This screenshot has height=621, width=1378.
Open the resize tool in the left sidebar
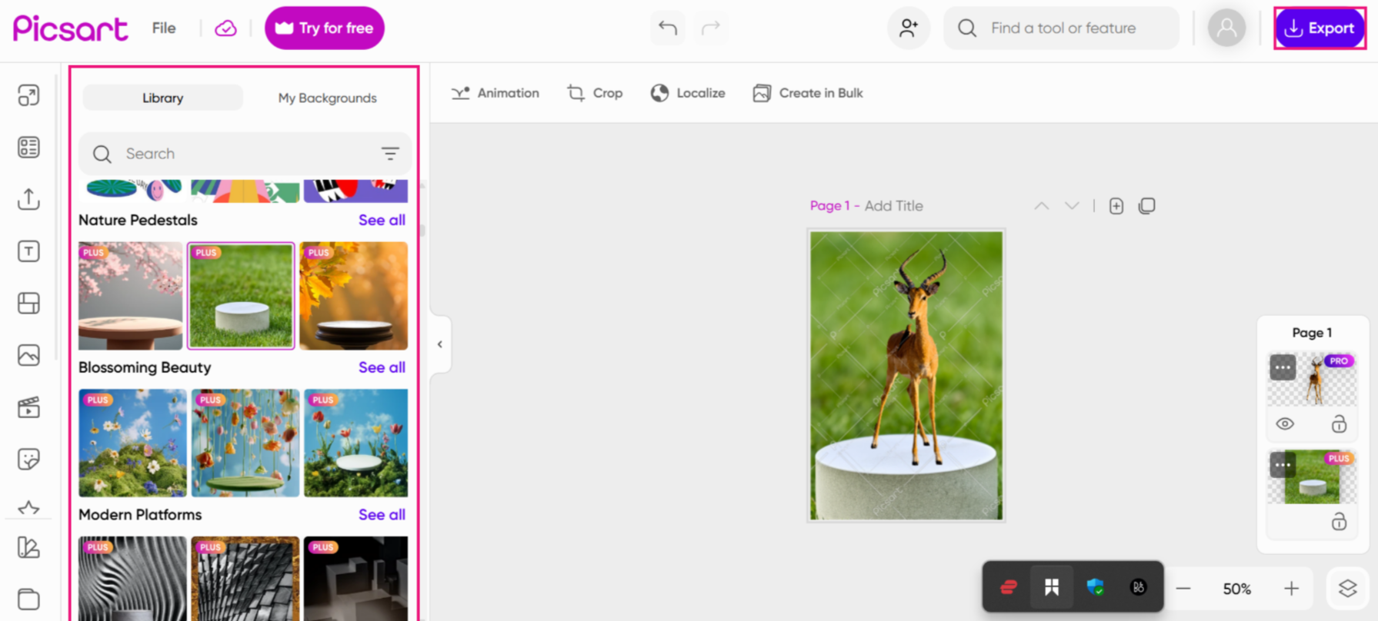pyautogui.click(x=28, y=95)
